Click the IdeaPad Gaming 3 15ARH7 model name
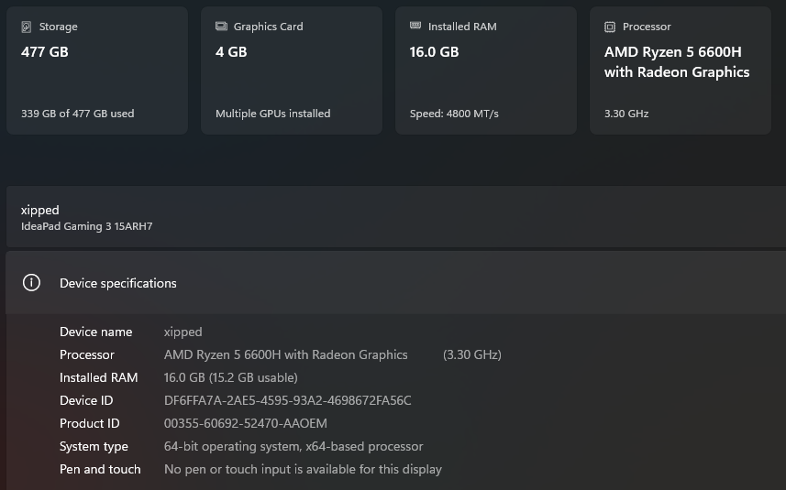 (x=86, y=226)
